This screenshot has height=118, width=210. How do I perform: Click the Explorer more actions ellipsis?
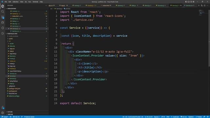coord(46,6)
